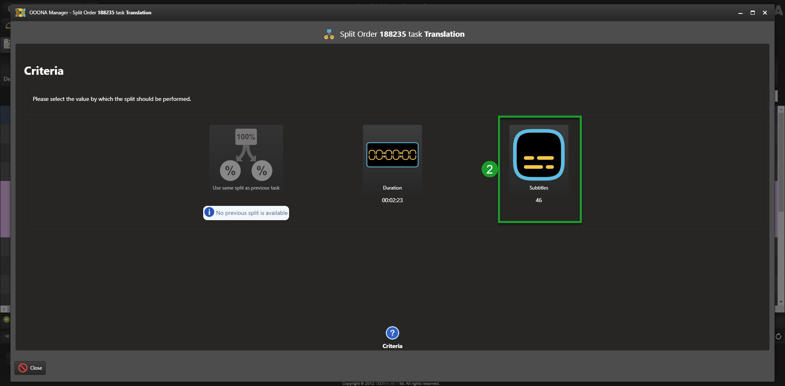Click the horizontal scrollbar left arrow
Screen dimensions: 785x386
pos(4,309)
